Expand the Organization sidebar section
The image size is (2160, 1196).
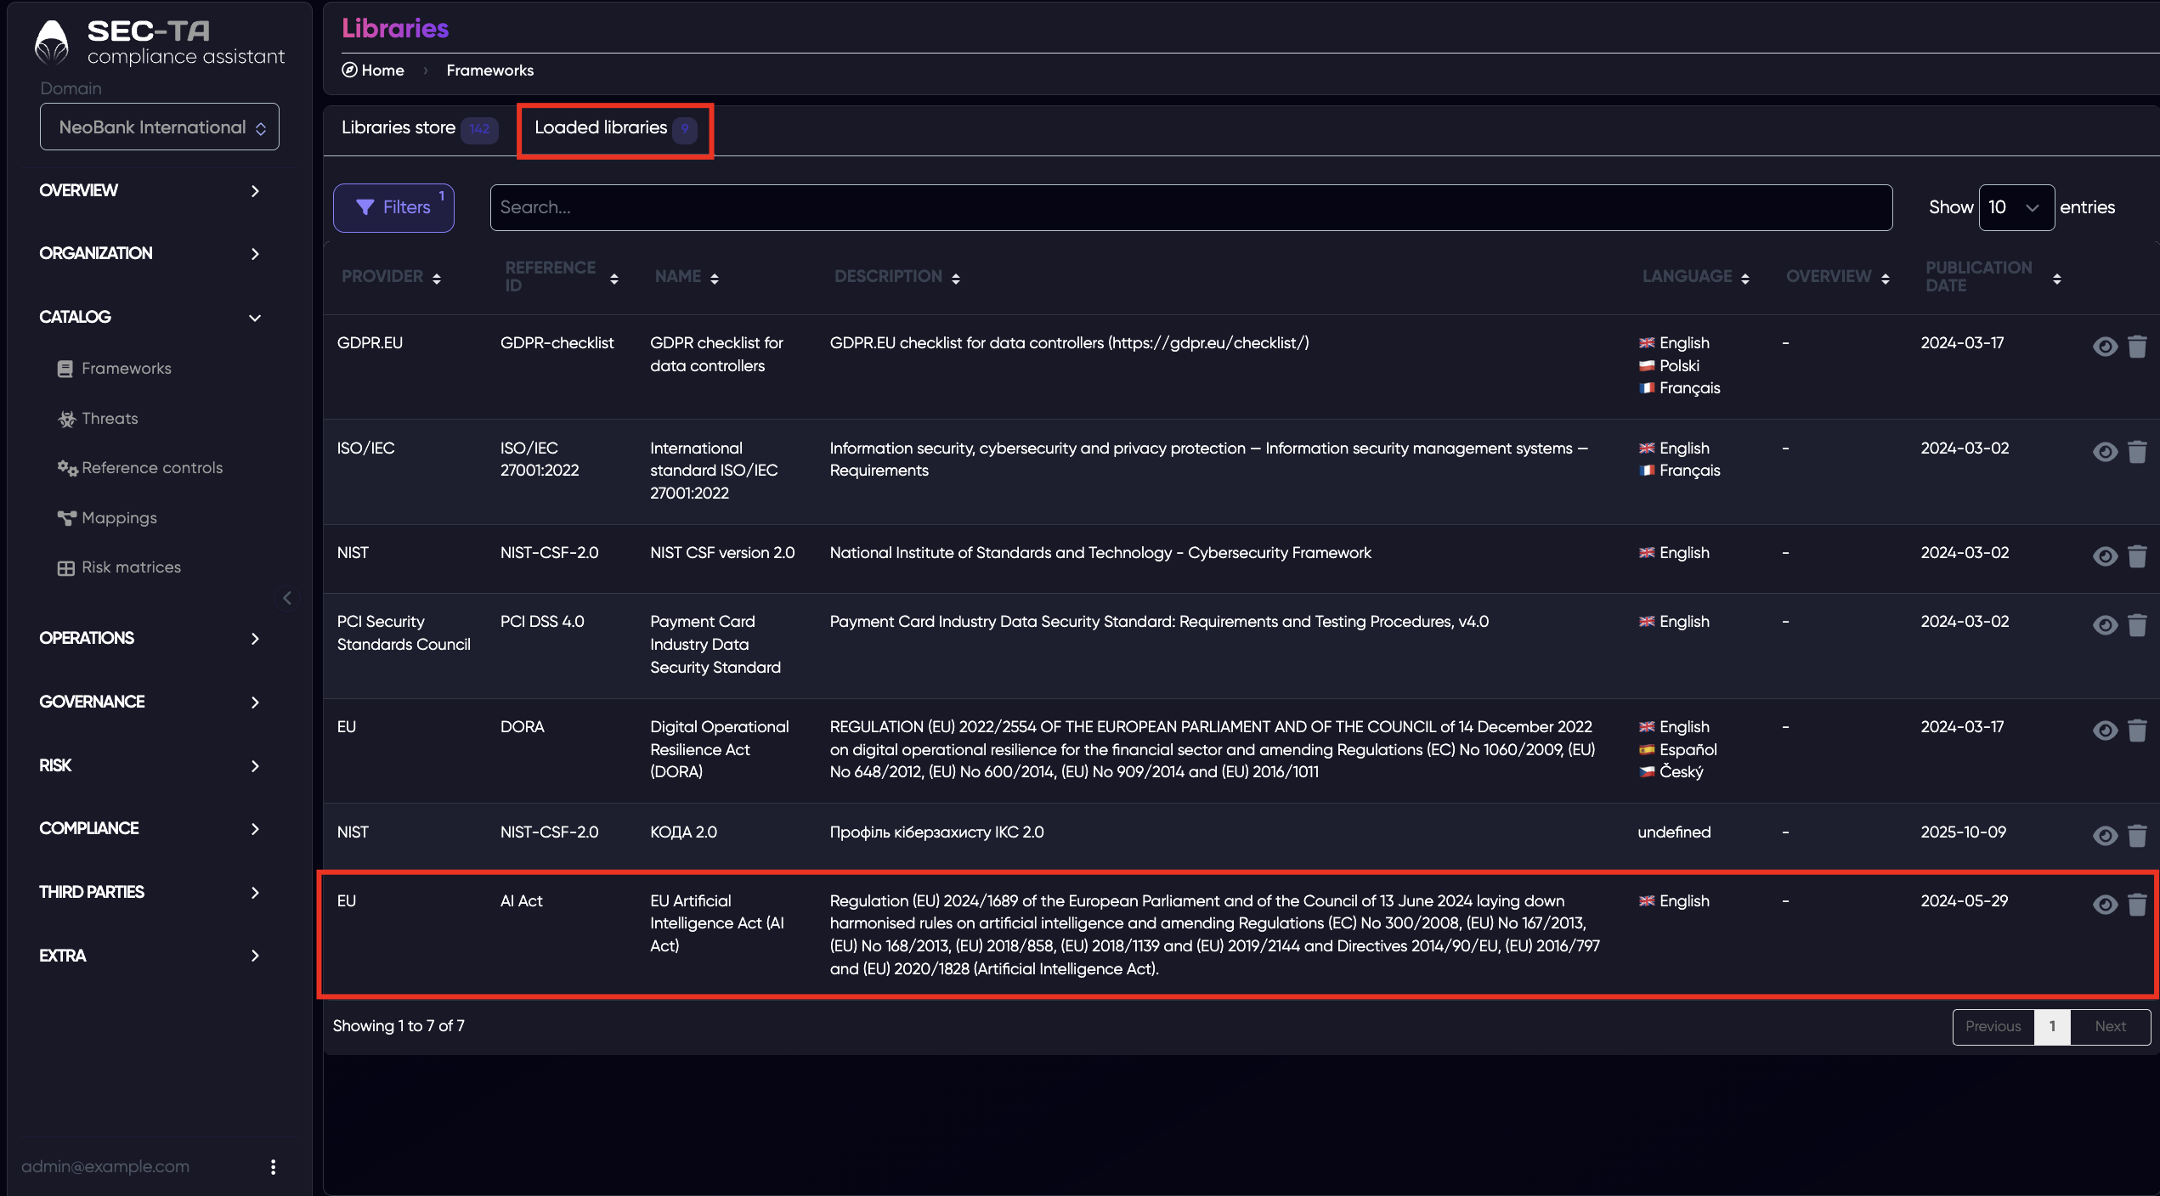(150, 253)
